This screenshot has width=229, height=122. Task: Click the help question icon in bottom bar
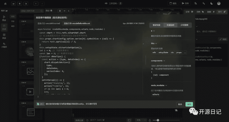pyautogui.click(x=87, y=120)
